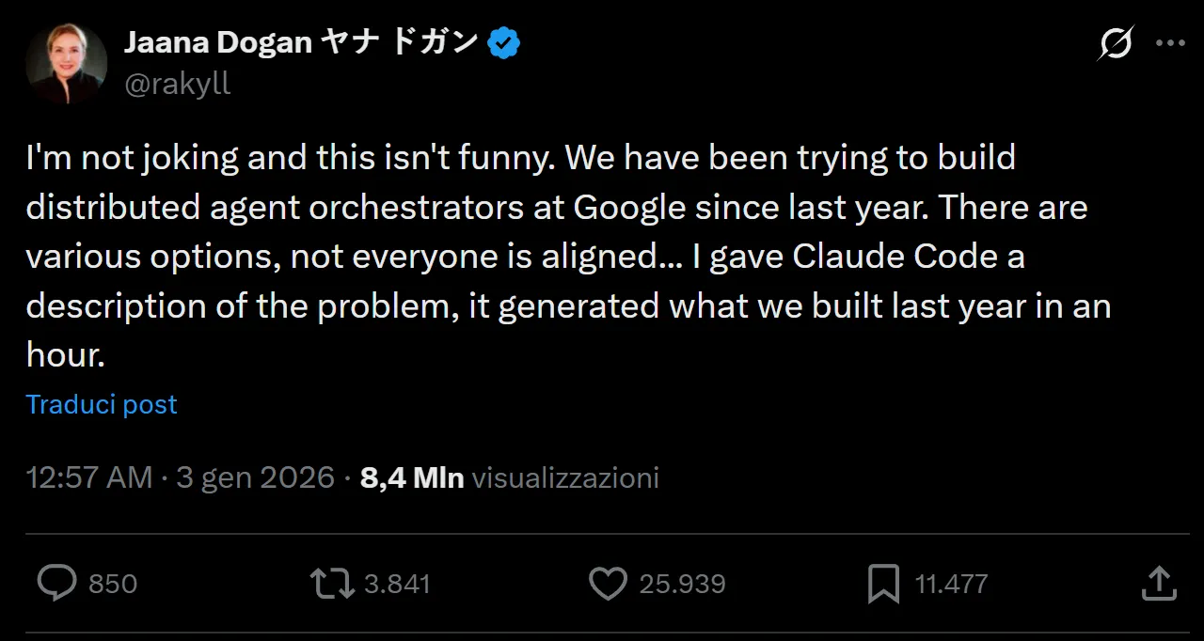
Task: Open Jaana Dogan's profile picture
Action: [66, 63]
